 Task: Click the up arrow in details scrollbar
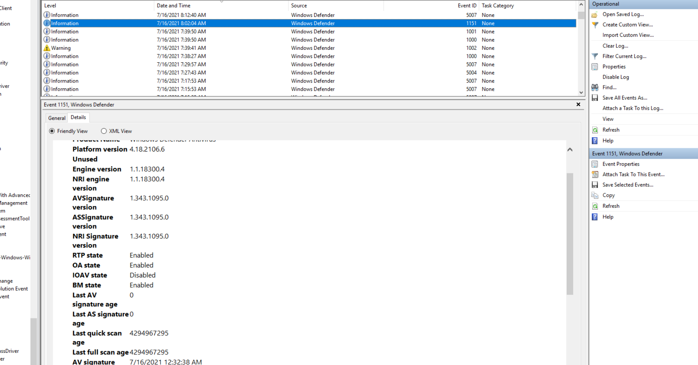tap(570, 149)
